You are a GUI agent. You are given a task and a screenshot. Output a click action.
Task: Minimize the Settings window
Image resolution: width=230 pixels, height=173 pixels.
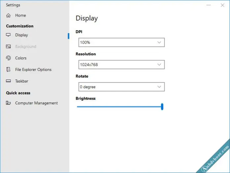(x=209, y=5)
